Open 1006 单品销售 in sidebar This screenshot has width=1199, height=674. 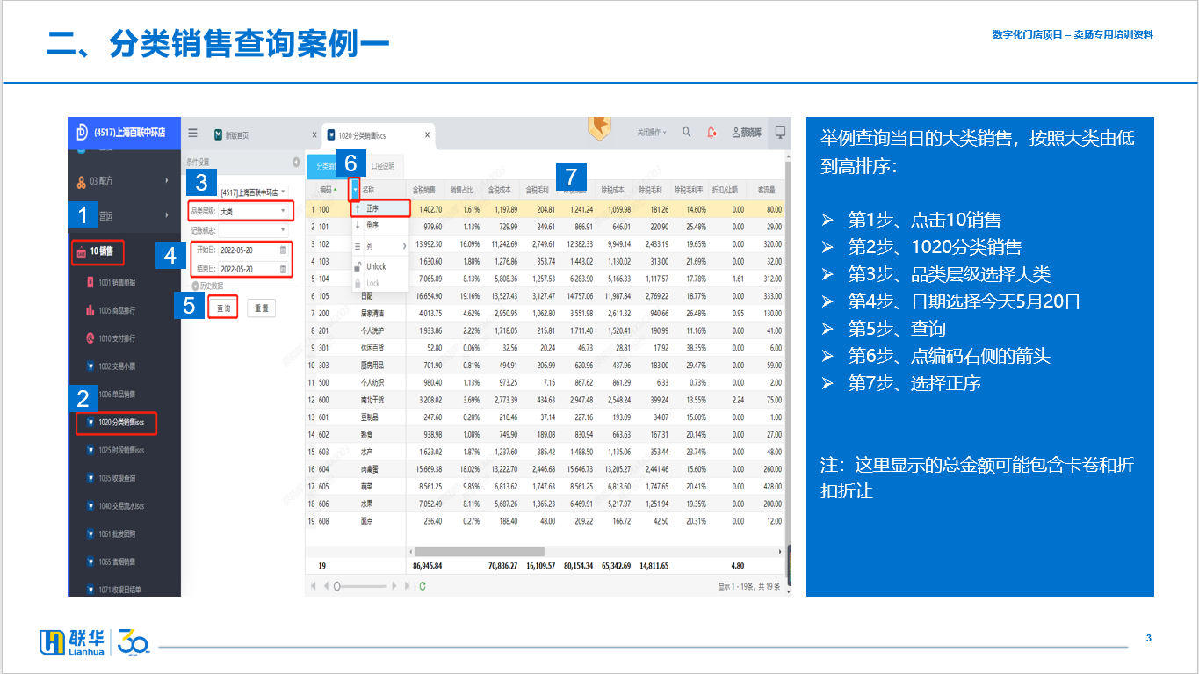(117, 394)
